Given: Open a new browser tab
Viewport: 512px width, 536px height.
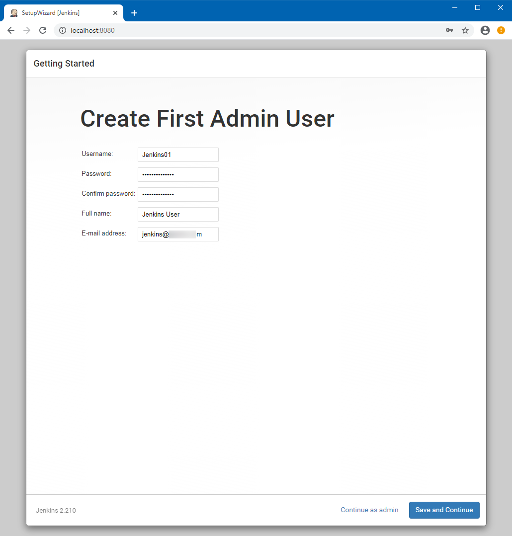Looking at the screenshot, I should coord(134,13).
